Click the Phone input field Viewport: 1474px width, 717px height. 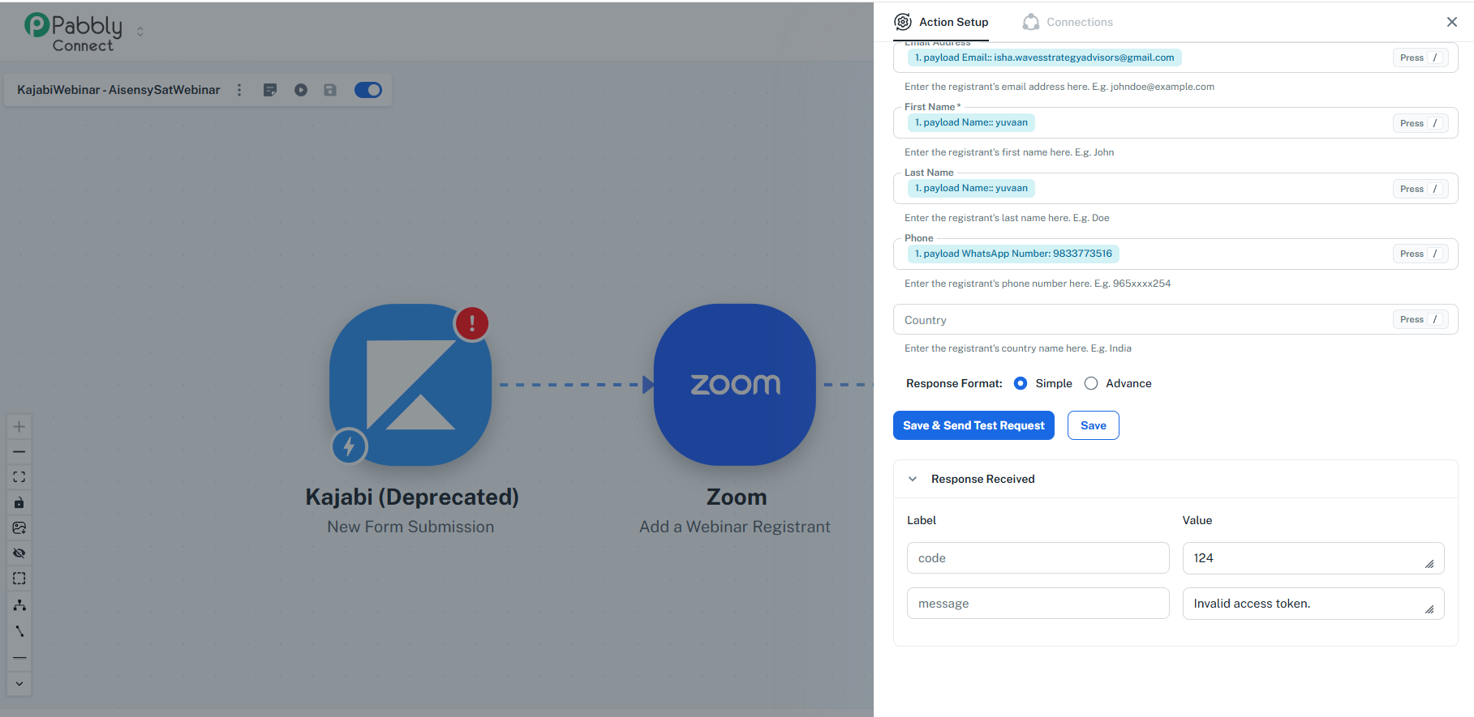tap(1175, 254)
